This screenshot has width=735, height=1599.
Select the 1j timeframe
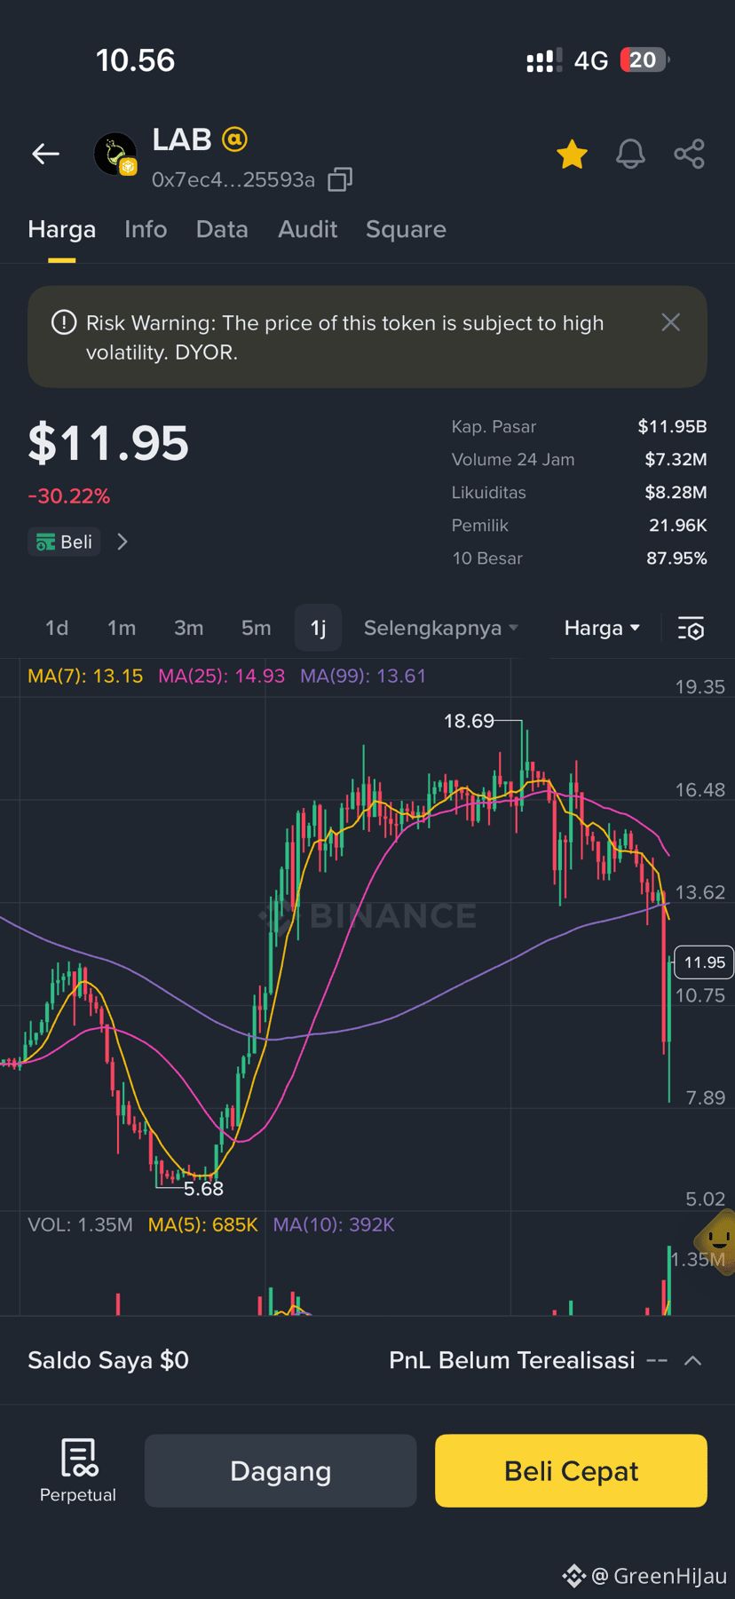click(318, 628)
